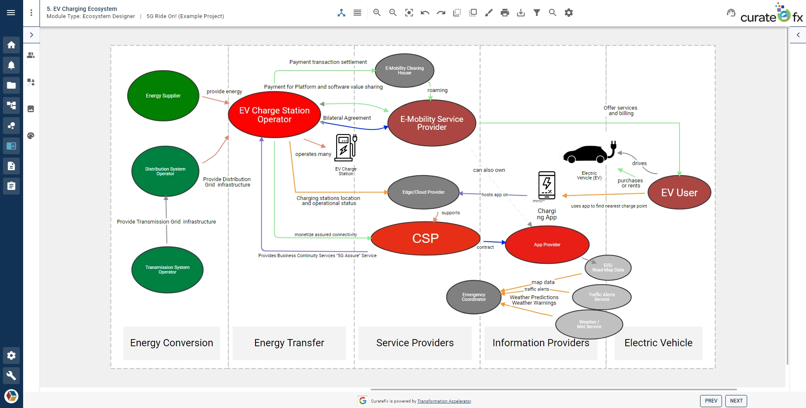Select Transmission System Operator node
This screenshot has width=806, height=408.
(x=167, y=270)
